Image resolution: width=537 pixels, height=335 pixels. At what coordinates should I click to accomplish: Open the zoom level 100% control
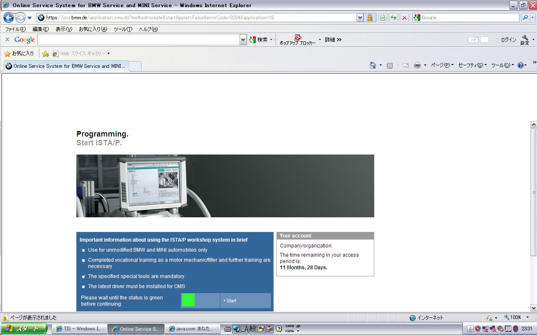[516, 318]
